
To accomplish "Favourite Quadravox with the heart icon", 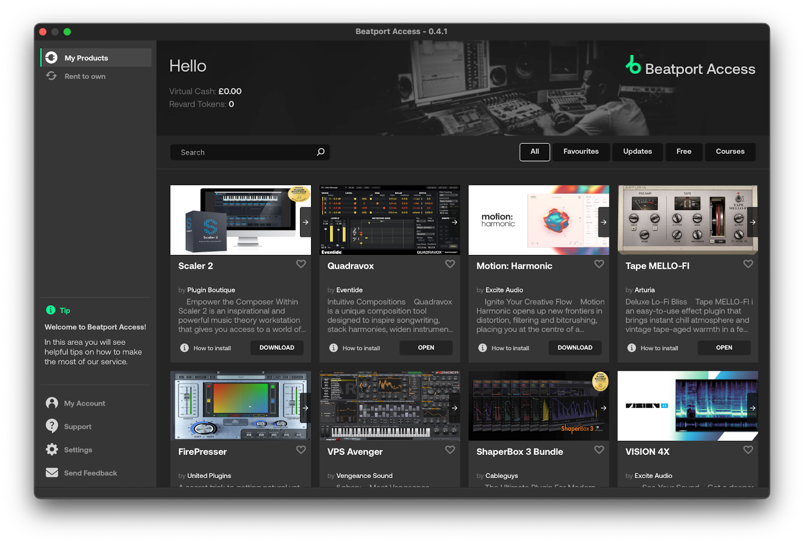I will [450, 264].
